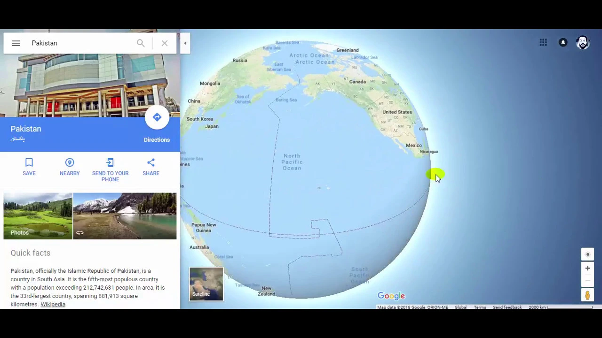Send to your phone icon
Image resolution: width=602 pixels, height=338 pixels.
coord(110,162)
